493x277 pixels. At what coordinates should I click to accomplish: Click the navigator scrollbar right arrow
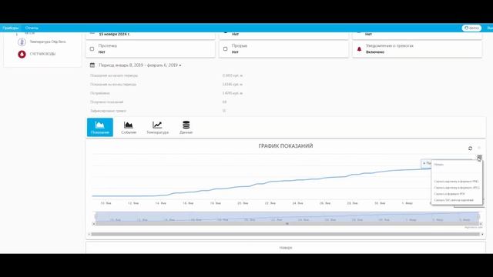[x=481, y=224]
